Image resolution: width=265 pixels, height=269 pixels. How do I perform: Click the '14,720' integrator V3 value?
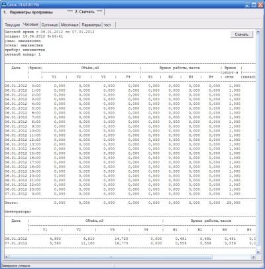pos(121,238)
